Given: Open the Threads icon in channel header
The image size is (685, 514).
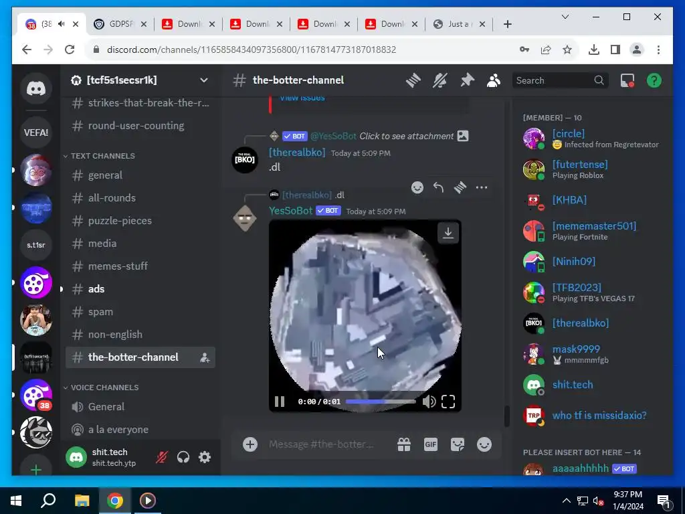Looking at the screenshot, I should (x=413, y=80).
